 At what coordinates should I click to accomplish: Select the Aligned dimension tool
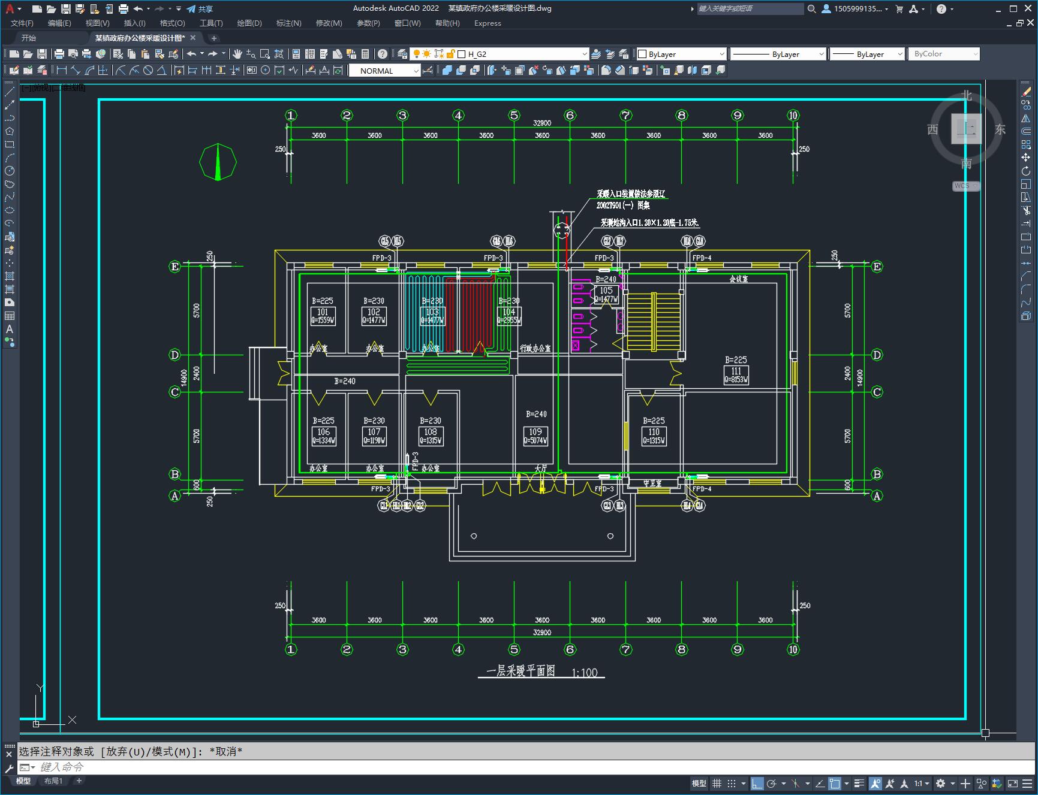coord(75,71)
